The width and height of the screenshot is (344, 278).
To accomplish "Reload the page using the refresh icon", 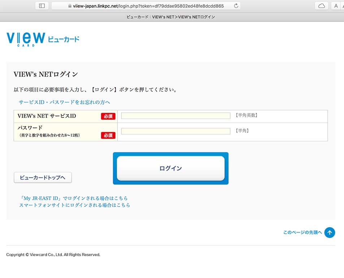I will coord(236,6).
